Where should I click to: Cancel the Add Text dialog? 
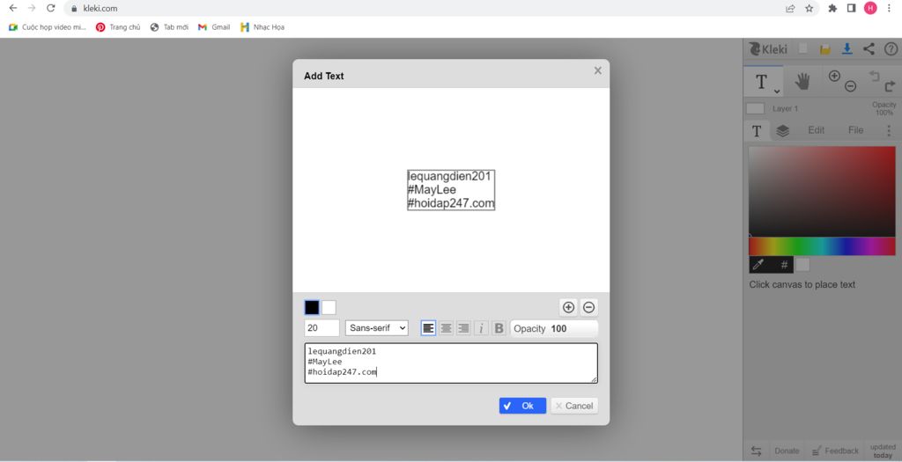point(574,406)
